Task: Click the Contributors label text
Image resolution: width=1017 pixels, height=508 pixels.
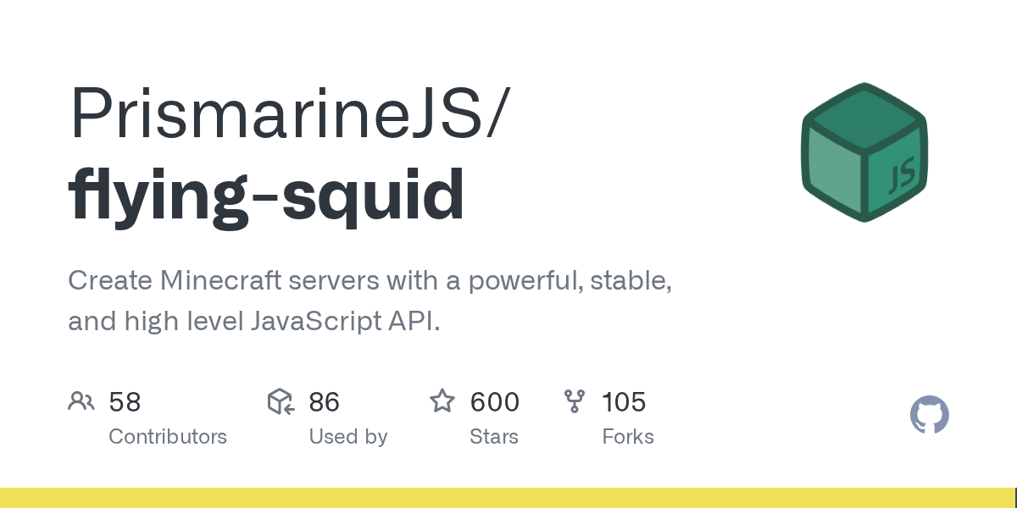Action: coord(168,437)
